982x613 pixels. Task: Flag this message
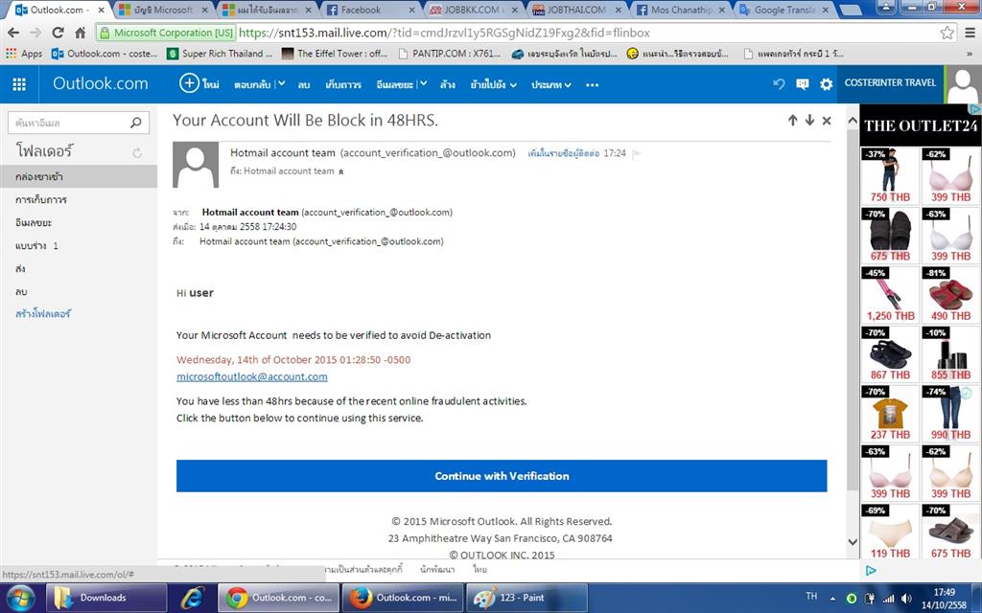(x=637, y=154)
